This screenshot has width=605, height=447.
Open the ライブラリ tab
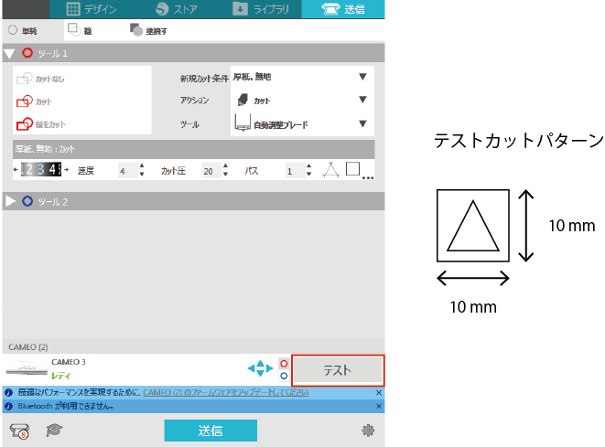[x=265, y=10]
